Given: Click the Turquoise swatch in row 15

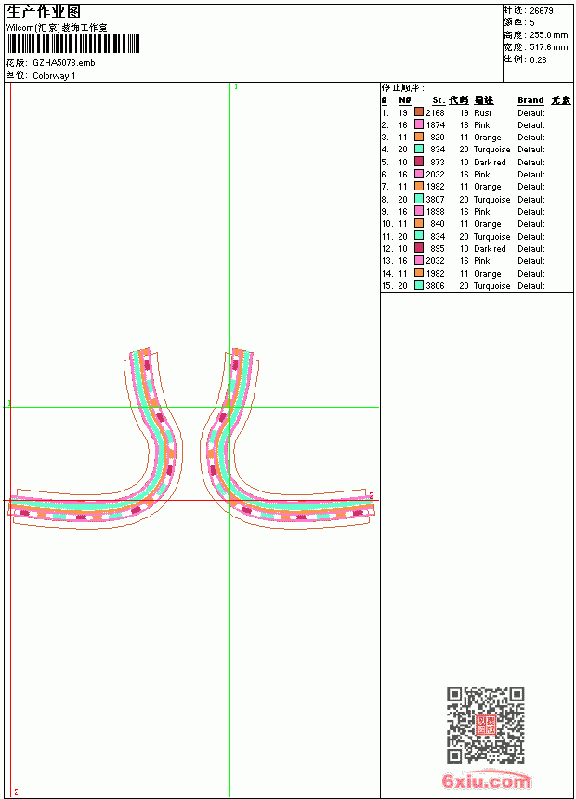Looking at the screenshot, I should point(418,285).
